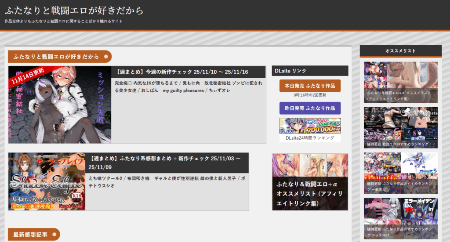Open the third sidebar ranking thumbnail
450x242 pixels.
pos(400,173)
